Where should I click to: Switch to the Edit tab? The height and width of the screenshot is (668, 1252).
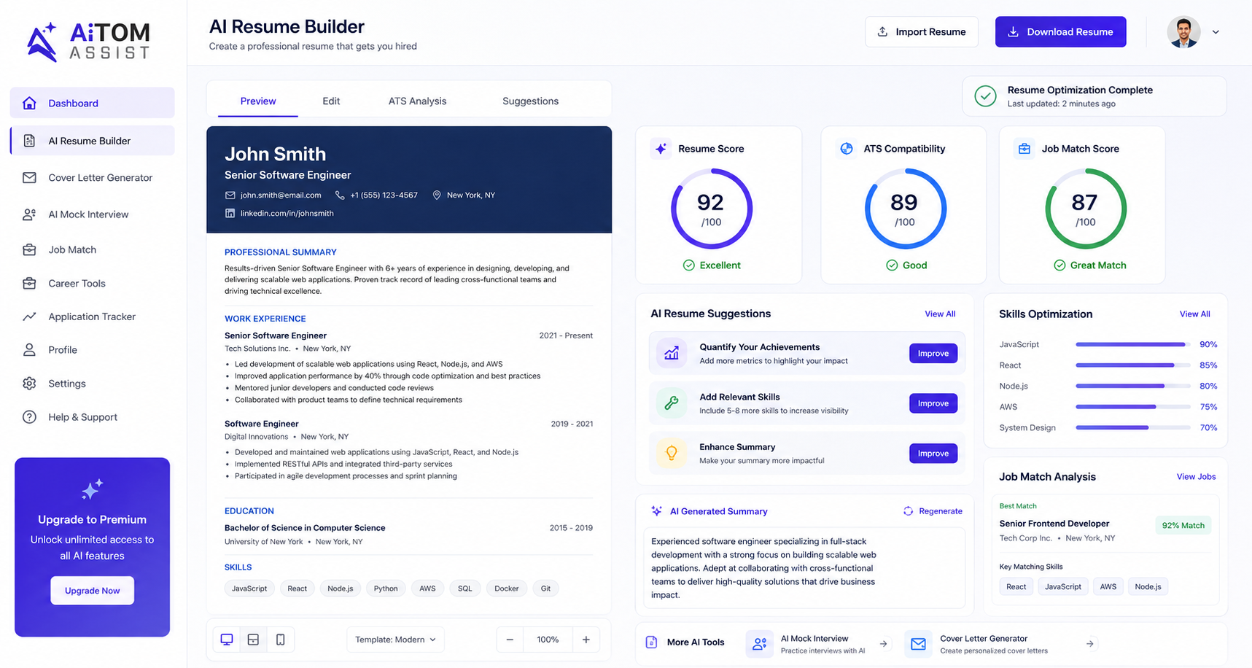point(331,101)
